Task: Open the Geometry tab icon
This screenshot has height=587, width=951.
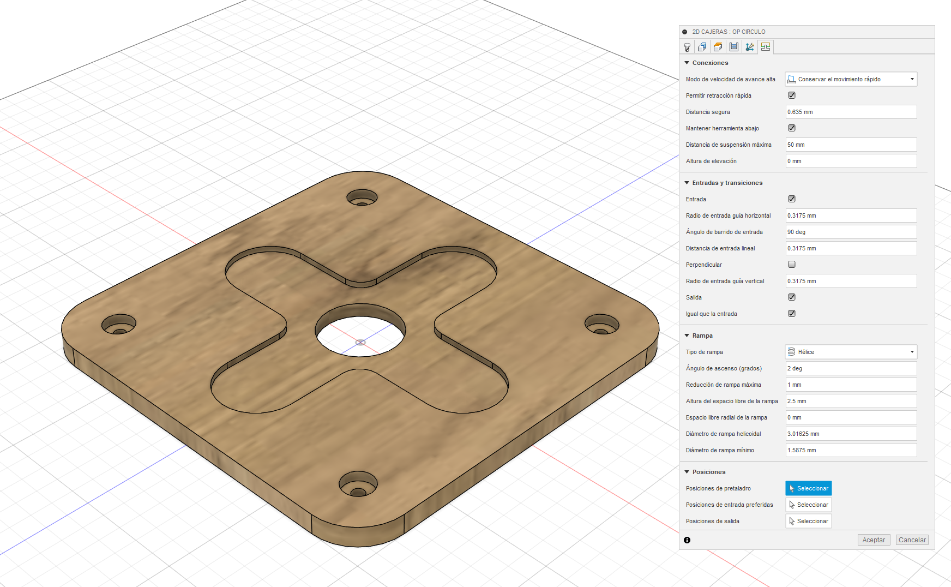Action: [702, 47]
